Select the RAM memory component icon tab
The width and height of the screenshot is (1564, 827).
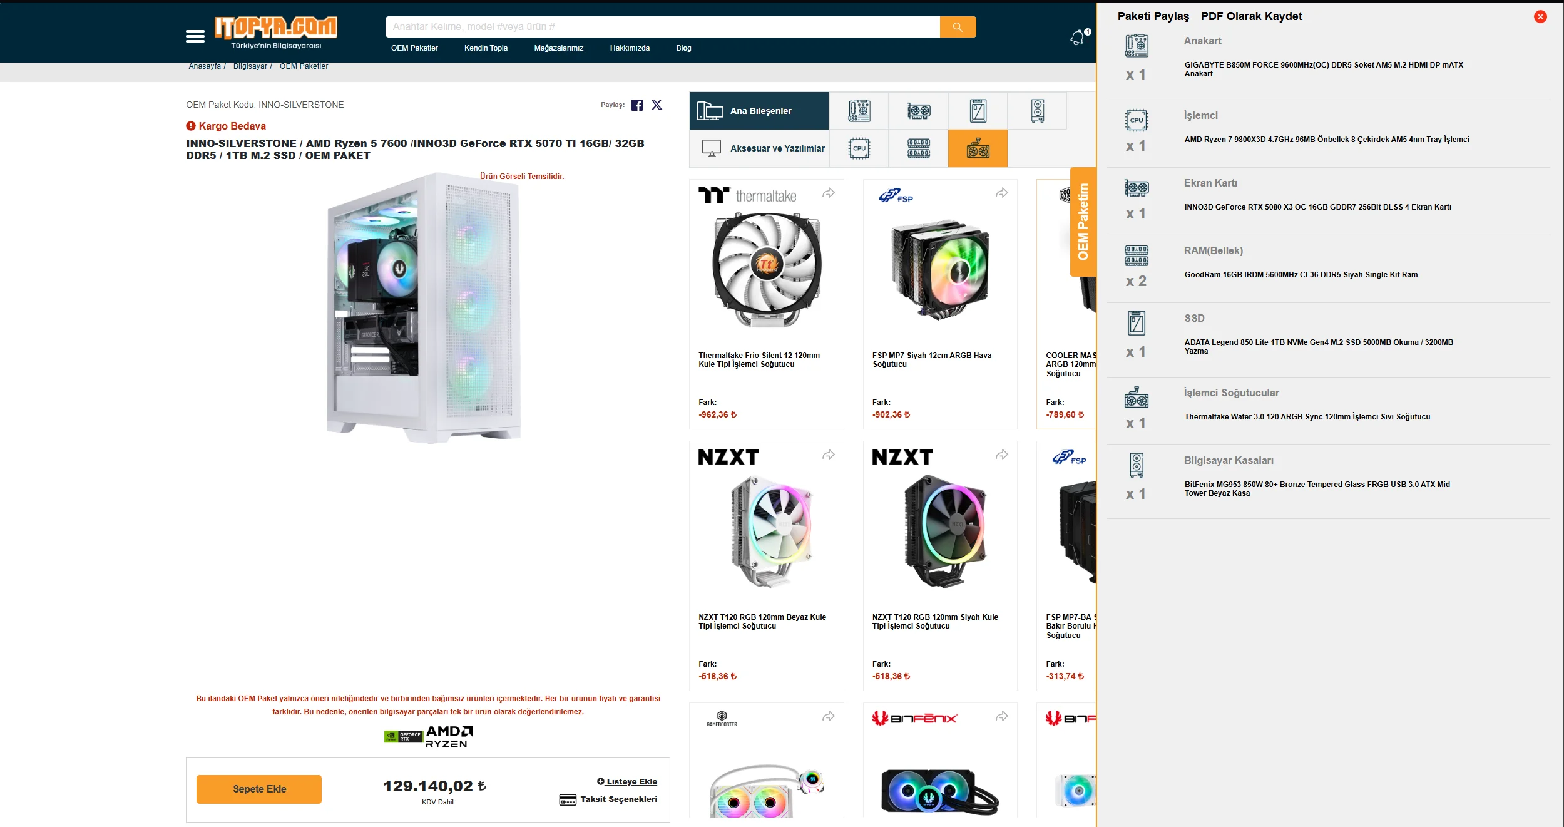[x=919, y=148]
